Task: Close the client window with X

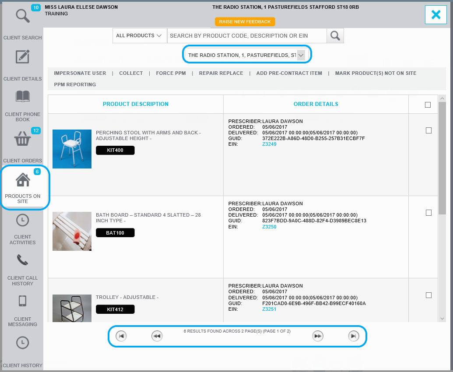Action: click(435, 14)
